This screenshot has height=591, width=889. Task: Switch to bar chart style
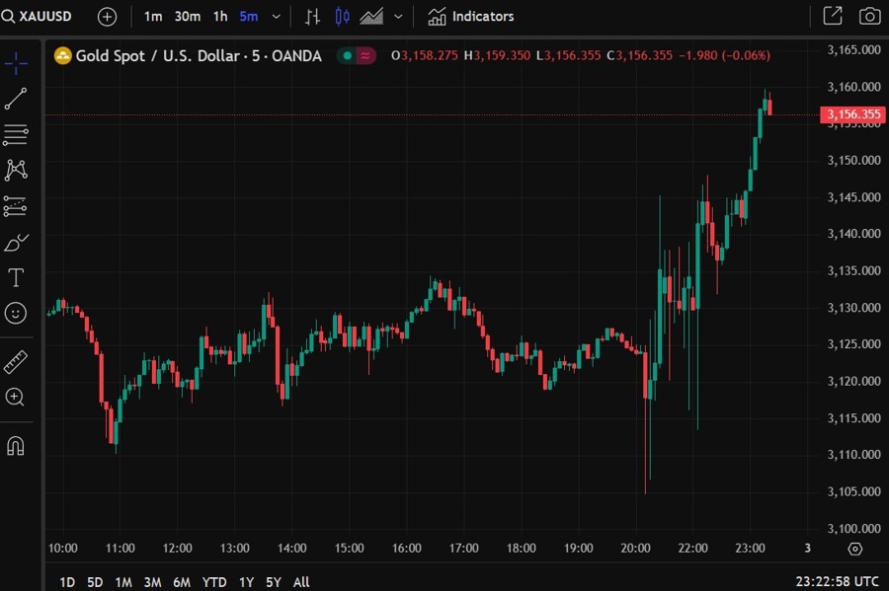(312, 17)
